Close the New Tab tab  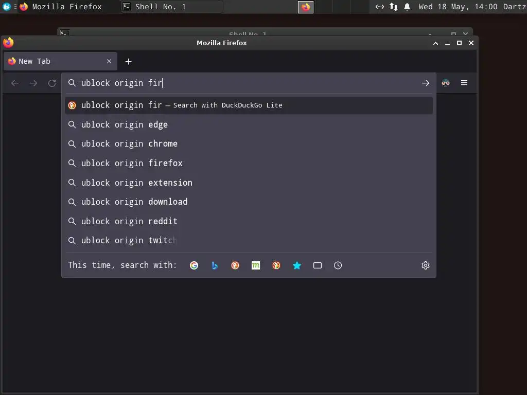[109, 61]
